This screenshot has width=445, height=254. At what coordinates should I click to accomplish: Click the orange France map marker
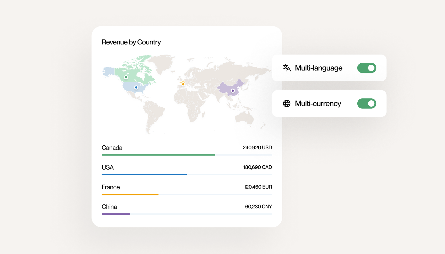[x=183, y=84]
